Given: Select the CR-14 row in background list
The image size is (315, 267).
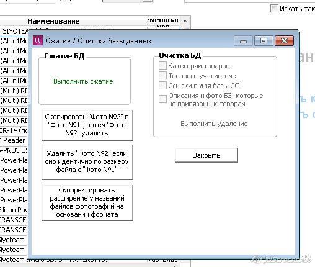Looking at the screenshot, I should pos(14,130).
